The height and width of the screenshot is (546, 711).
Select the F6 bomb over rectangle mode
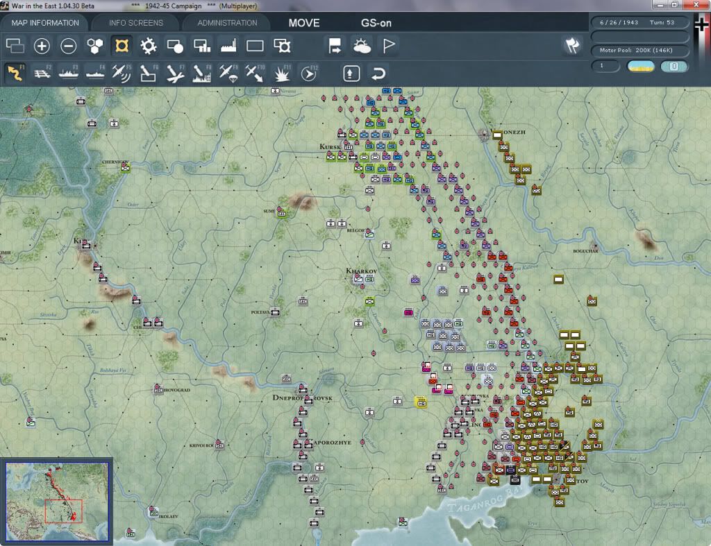tap(149, 73)
